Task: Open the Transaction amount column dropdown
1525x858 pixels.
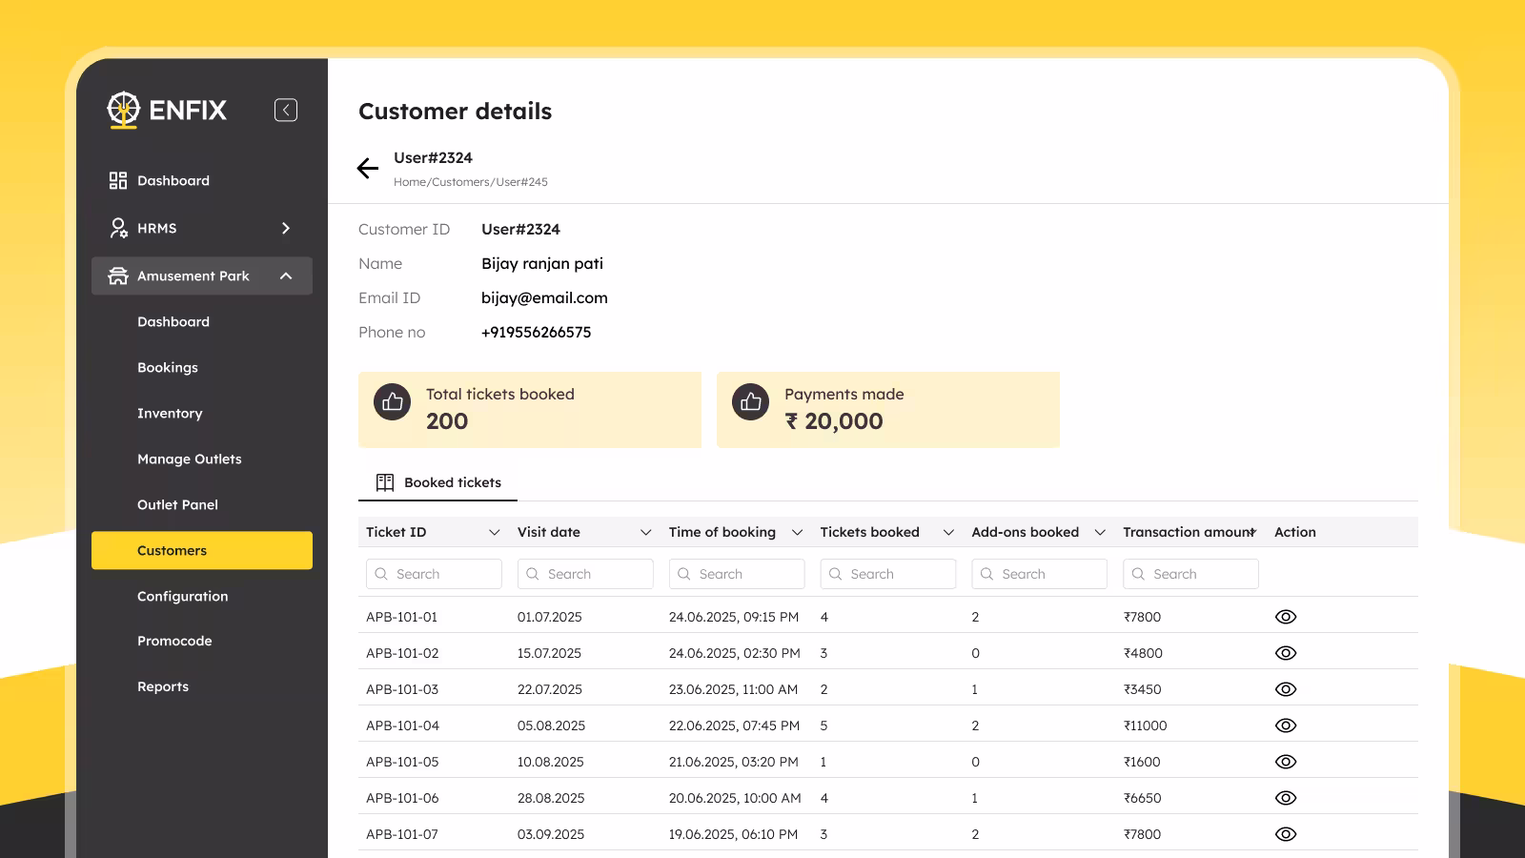Action: coord(1252,532)
